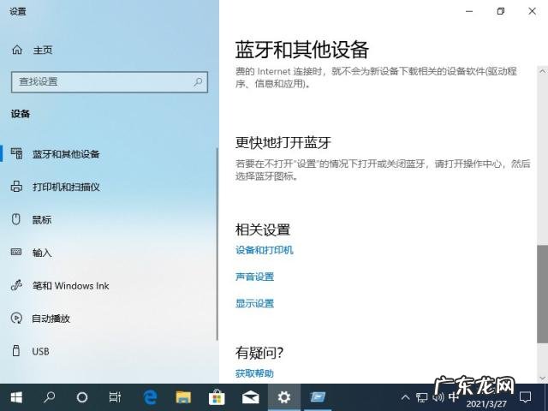Click the 查找设置 search field
This screenshot has height=411, width=548.
(x=110, y=82)
